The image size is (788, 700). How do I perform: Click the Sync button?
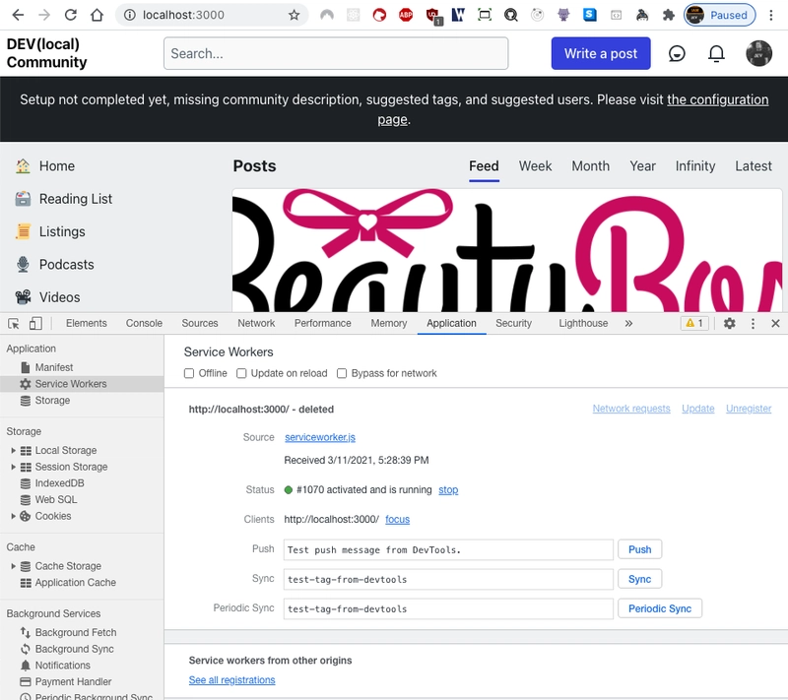click(x=639, y=580)
